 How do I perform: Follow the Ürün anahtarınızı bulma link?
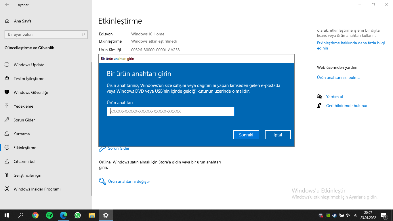pyautogui.click(x=338, y=77)
